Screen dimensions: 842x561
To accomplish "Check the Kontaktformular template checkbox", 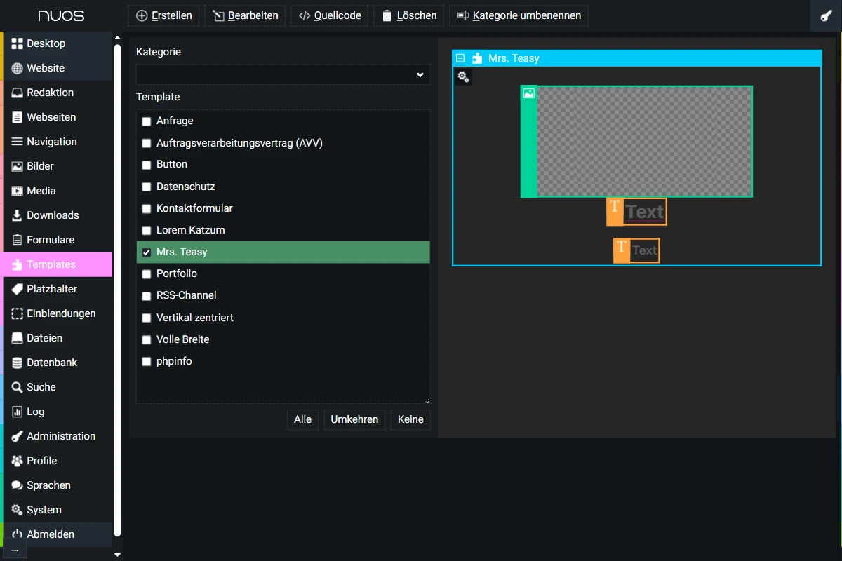I will click(147, 209).
